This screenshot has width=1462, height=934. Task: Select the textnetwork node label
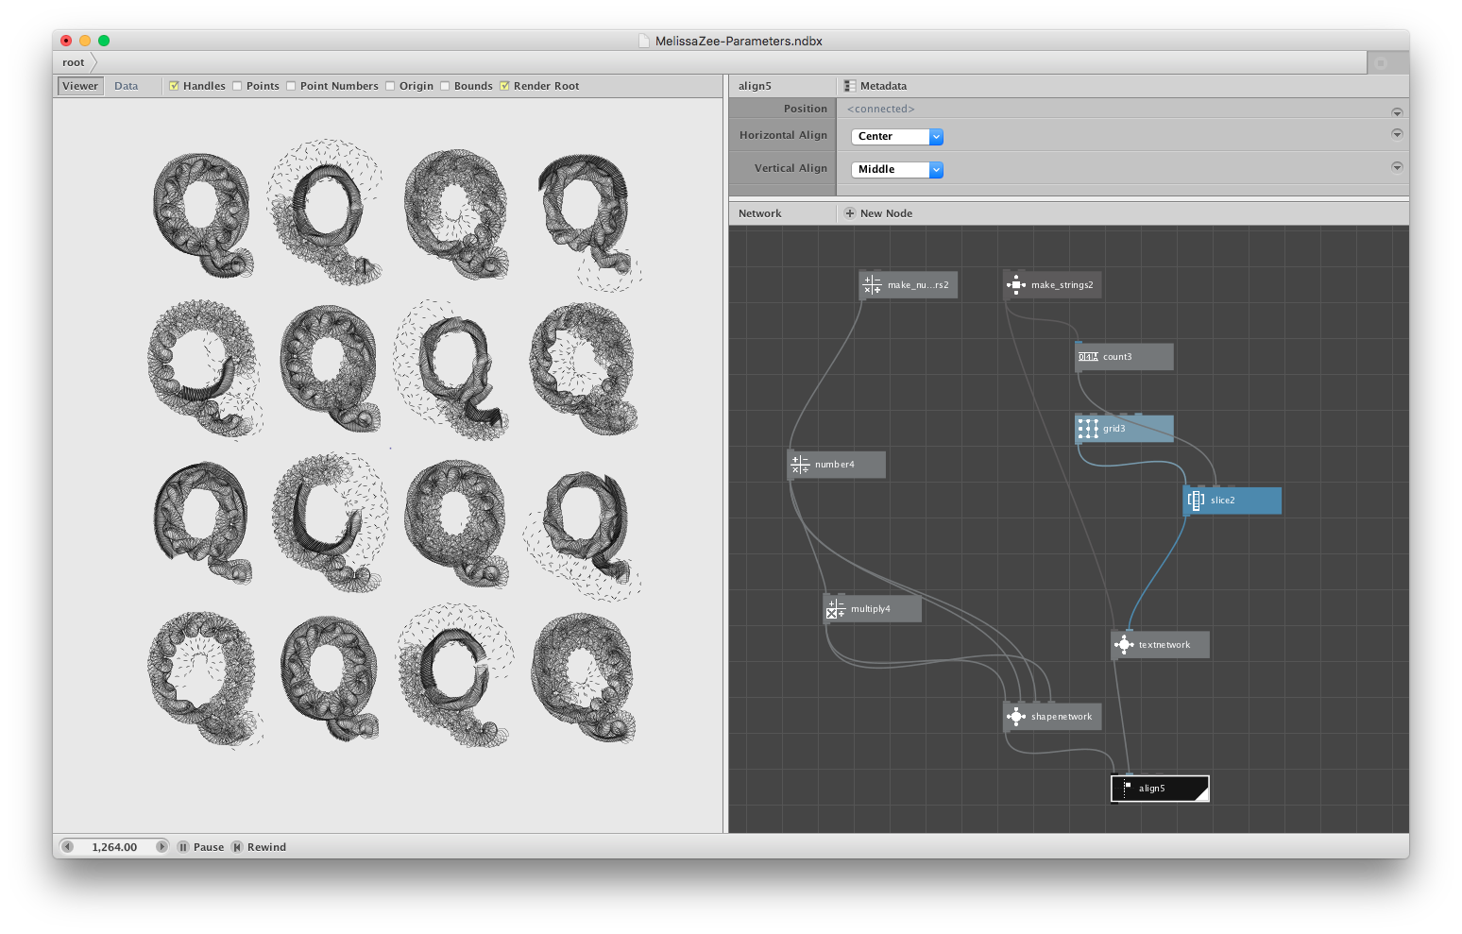(x=1164, y=645)
